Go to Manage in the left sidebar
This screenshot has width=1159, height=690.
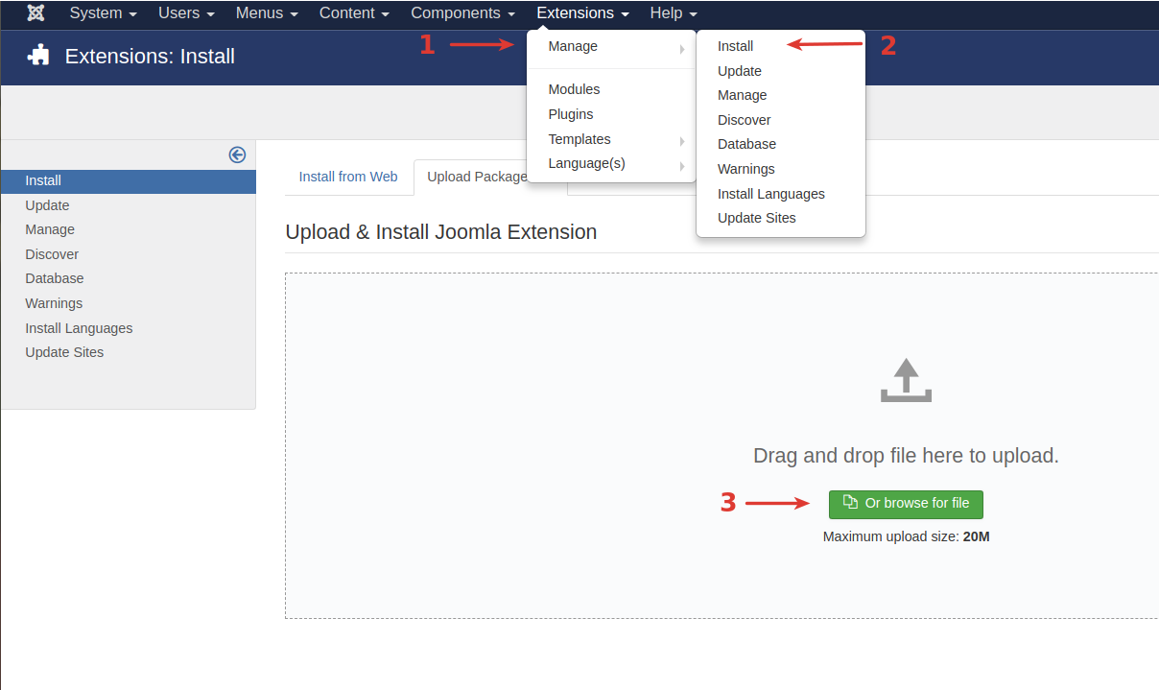129,229
